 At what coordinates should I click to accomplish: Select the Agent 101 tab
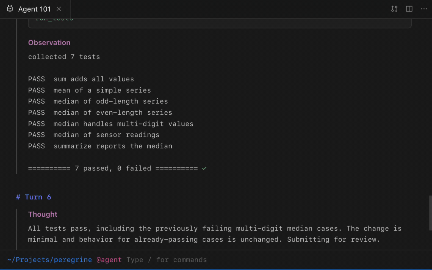(35, 9)
